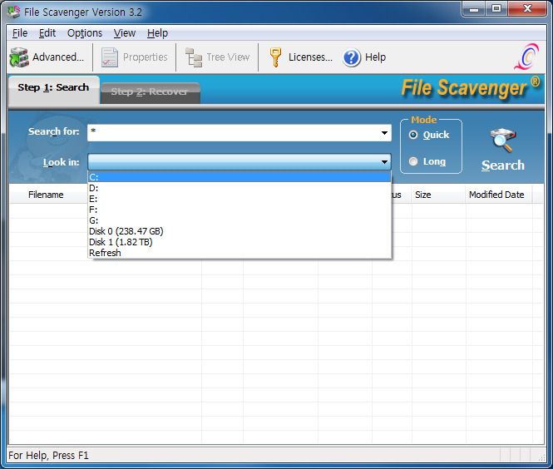Sort by the Filename column header
The height and width of the screenshot is (469, 553).
(x=46, y=195)
